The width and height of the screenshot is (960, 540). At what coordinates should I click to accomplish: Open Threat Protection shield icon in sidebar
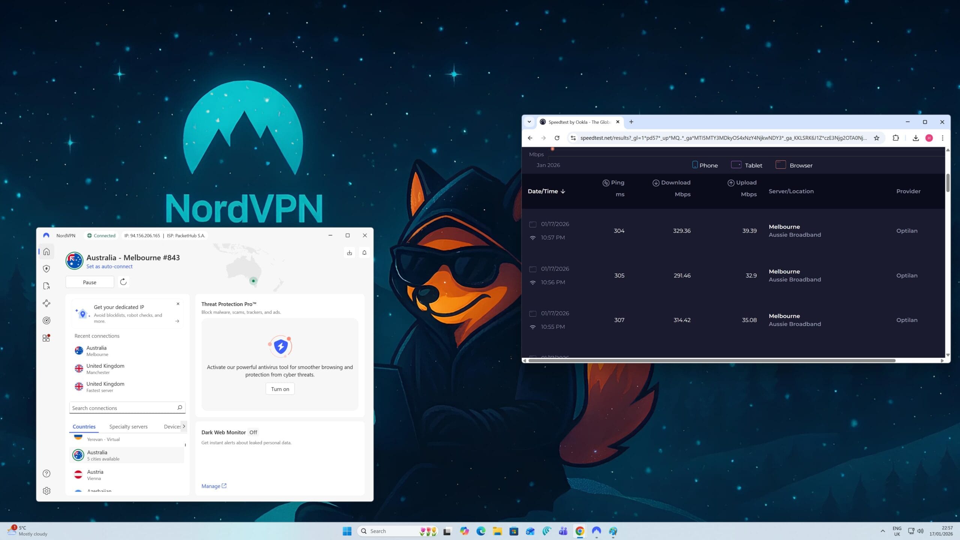46,268
